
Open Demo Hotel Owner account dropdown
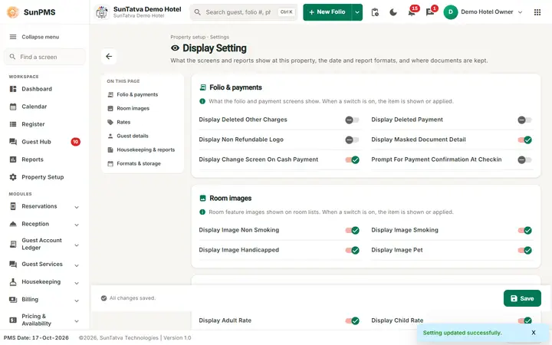520,12
